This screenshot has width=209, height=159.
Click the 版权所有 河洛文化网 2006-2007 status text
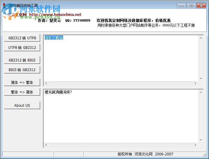tap(145, 154)
